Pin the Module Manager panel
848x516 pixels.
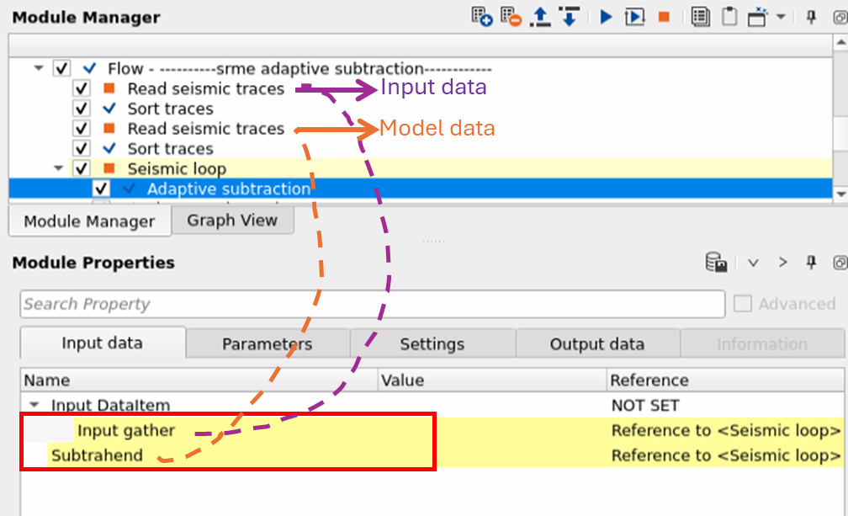812,16
